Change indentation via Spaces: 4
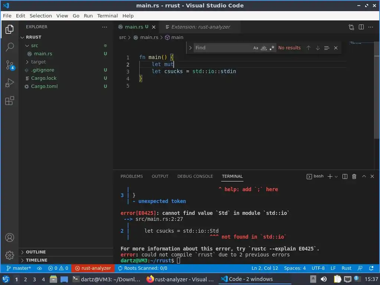 295,268
